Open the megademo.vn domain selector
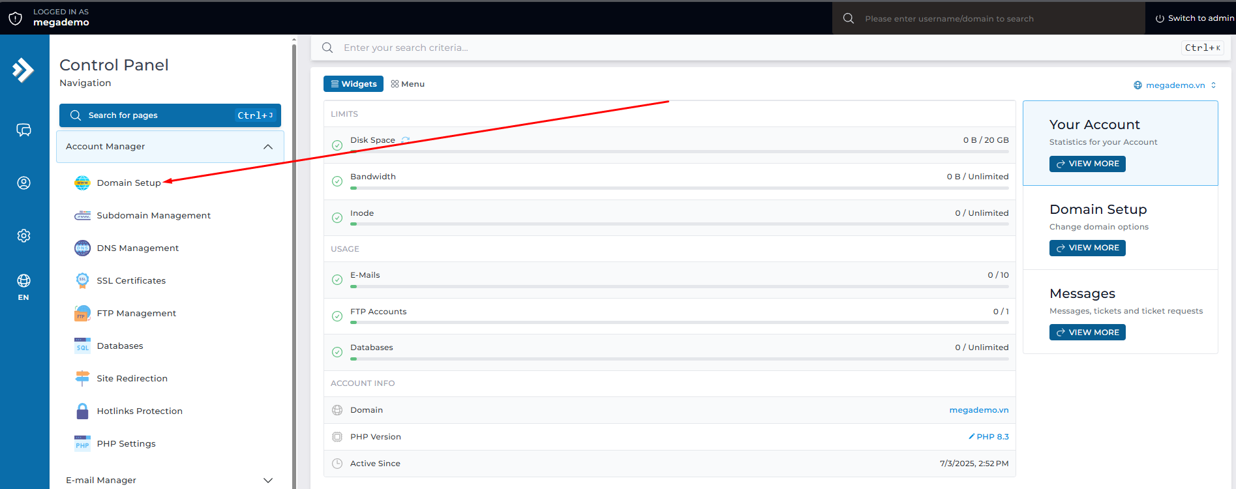The width and height of the screenshot is (1236, 489). [1175, 85]
